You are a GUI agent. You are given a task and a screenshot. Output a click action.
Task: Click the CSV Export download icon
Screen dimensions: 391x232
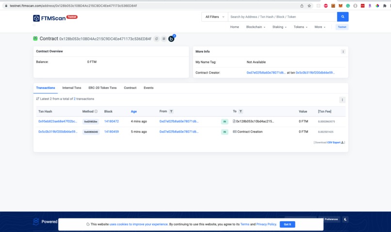[x=342, y=142]
